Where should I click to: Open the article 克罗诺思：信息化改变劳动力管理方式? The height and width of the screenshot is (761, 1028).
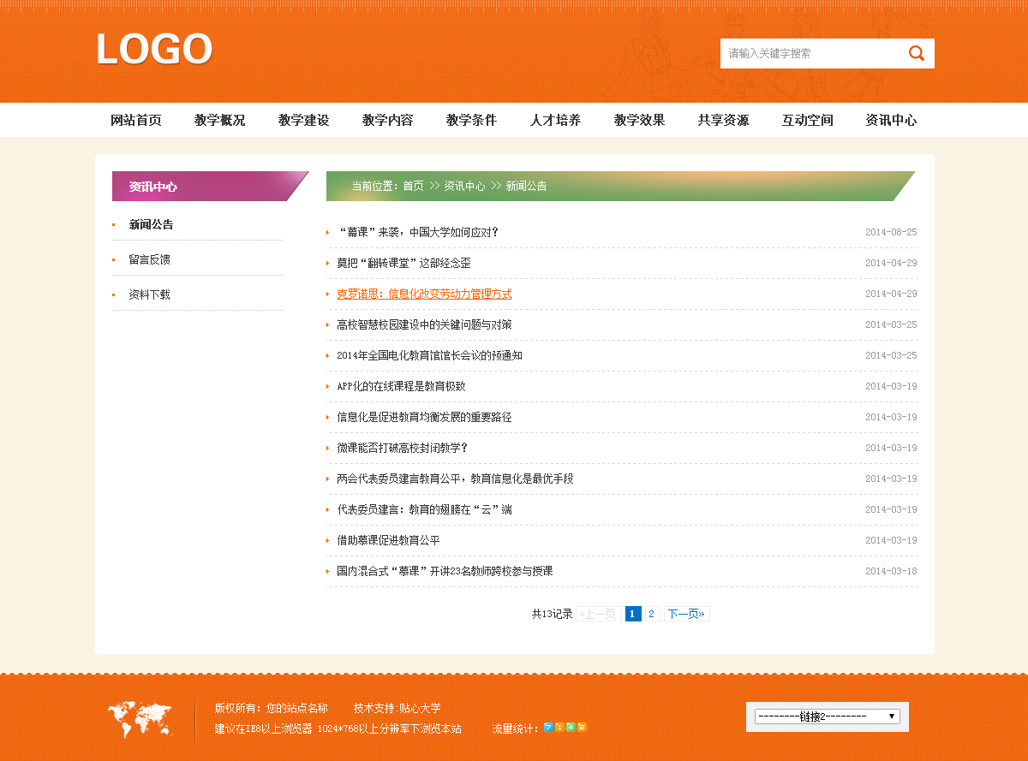point(424,294)
